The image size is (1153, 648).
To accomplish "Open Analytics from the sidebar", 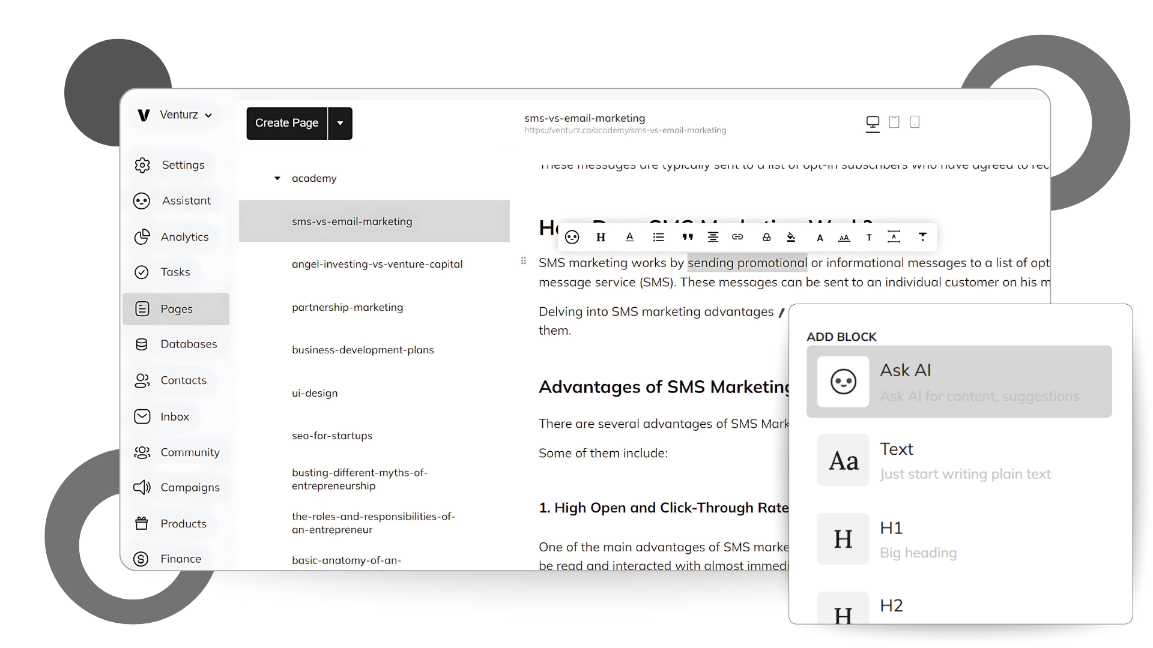I will [x=184, y=237].
